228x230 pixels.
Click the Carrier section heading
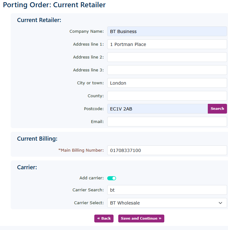coord(27,167)
